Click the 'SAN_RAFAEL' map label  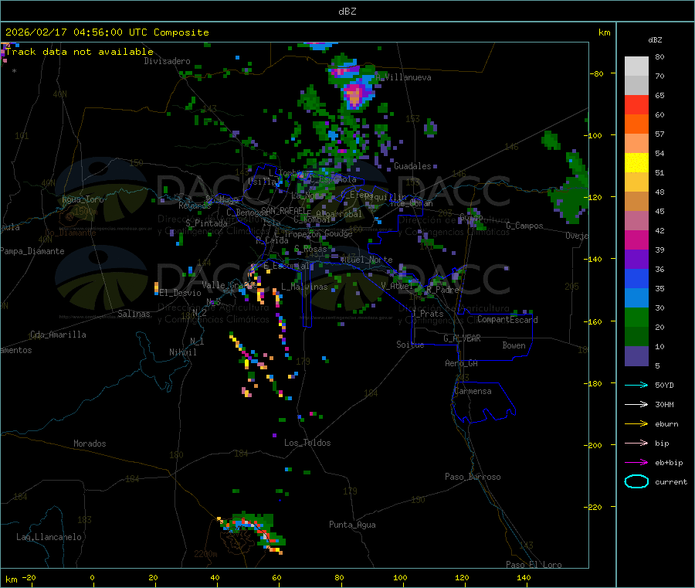point(283,210)
